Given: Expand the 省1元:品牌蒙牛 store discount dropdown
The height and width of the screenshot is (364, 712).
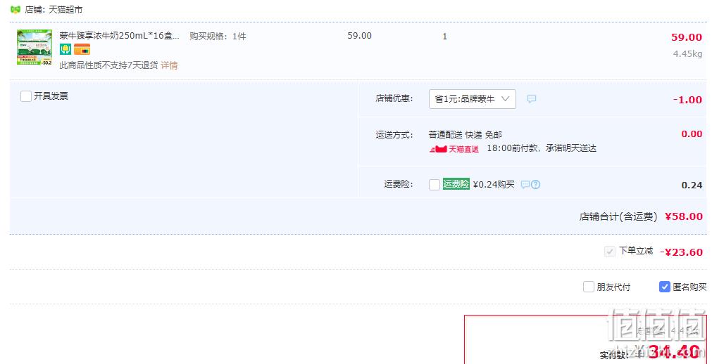Looking at the screenshot, I should point(473,99).
